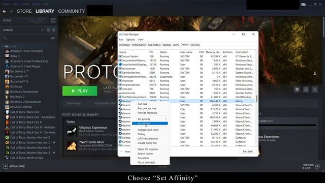Open game info icon
Viewport: 325px width, 183px height.
(x=306, y=89)
